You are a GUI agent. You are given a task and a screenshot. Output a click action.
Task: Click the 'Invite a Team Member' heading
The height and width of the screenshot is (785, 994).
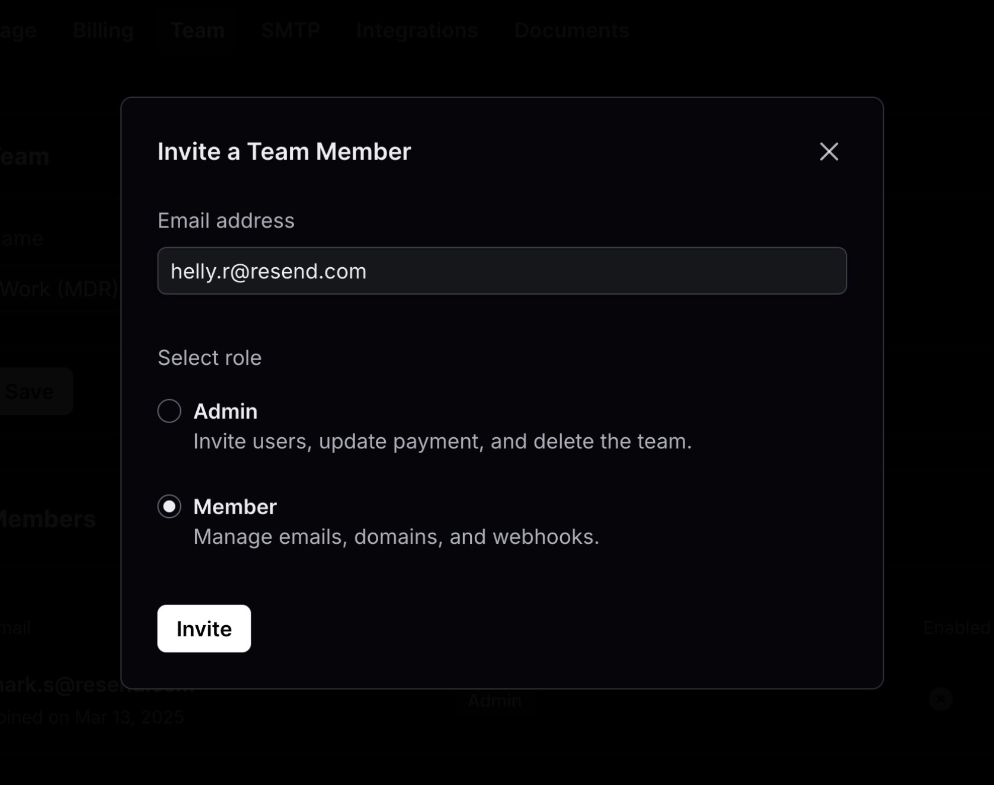tap(284, 152)
